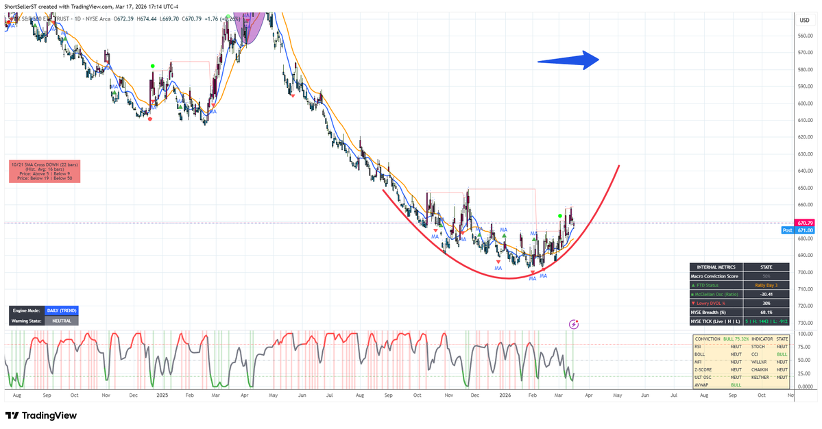Click the Post 671.00 price label
Image resolution: width=822 pixels, height=429 pixels.
pyautogui.click(x=799, y=230)
